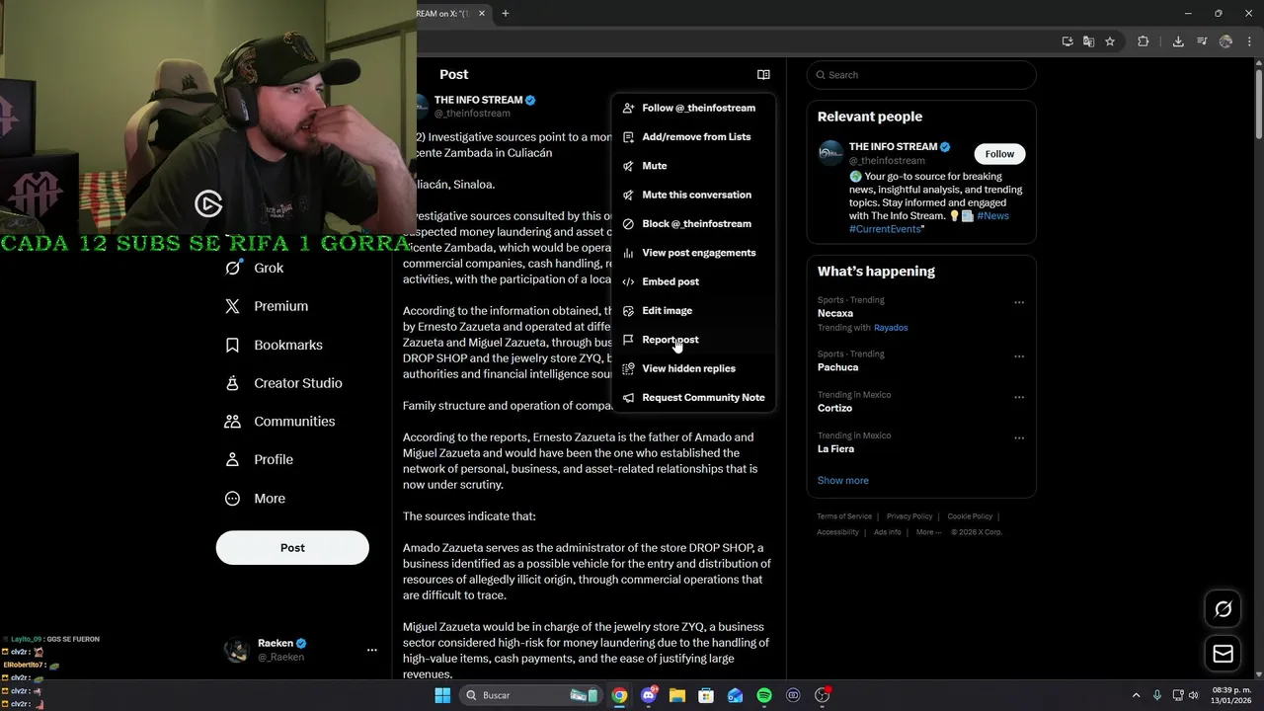Click the install app icon in address bar

[1067, 41]
